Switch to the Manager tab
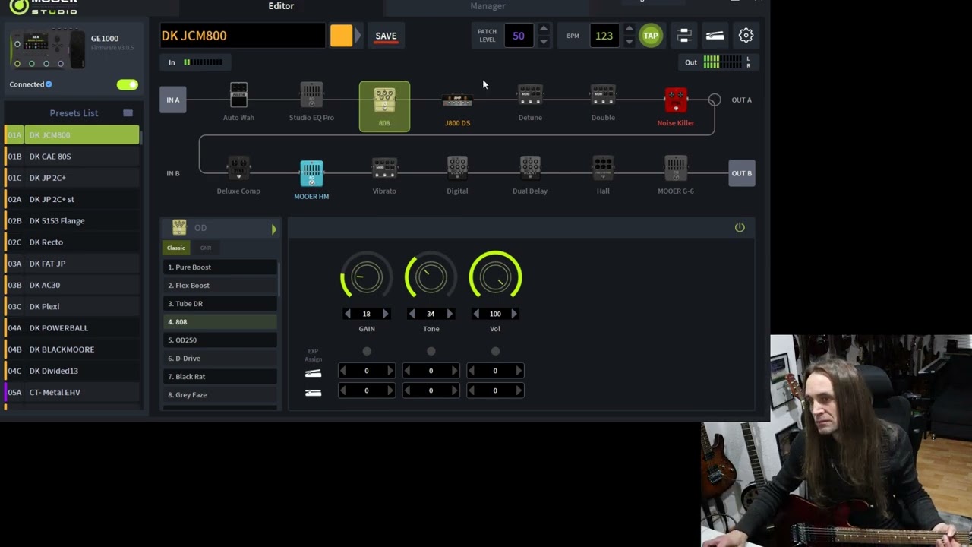 tap(488, 6)
